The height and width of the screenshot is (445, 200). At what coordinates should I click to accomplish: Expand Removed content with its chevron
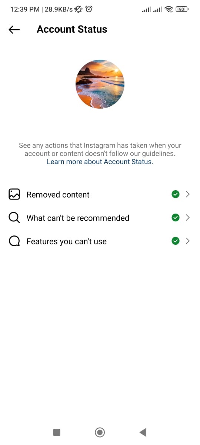(188, 194)
